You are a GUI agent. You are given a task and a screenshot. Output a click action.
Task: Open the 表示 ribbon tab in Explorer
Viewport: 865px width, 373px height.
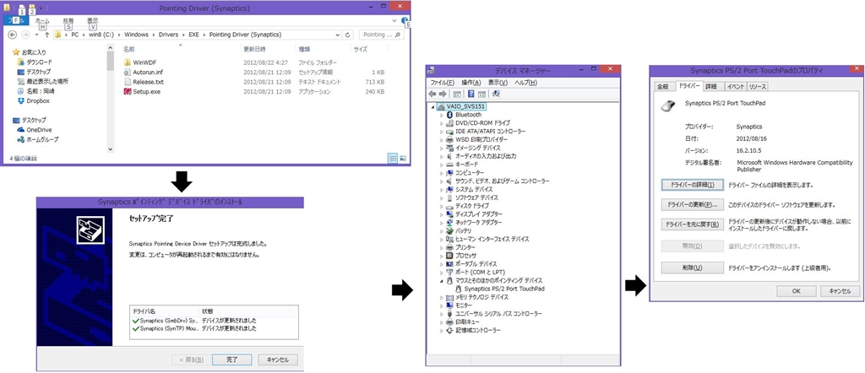tap(92, 21)
